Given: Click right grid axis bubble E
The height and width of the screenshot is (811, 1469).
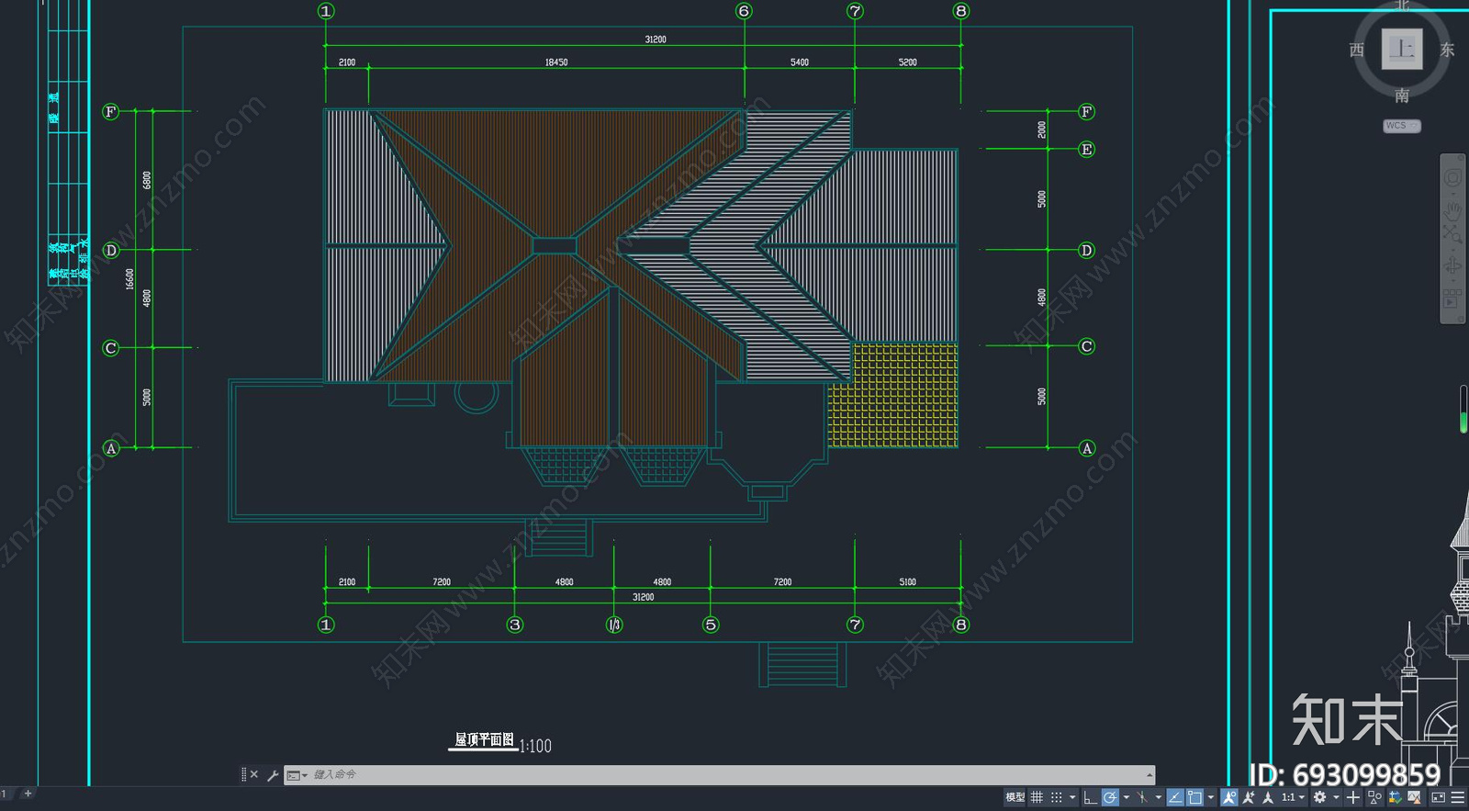Looking at the screenshot, I should 1086,149.
